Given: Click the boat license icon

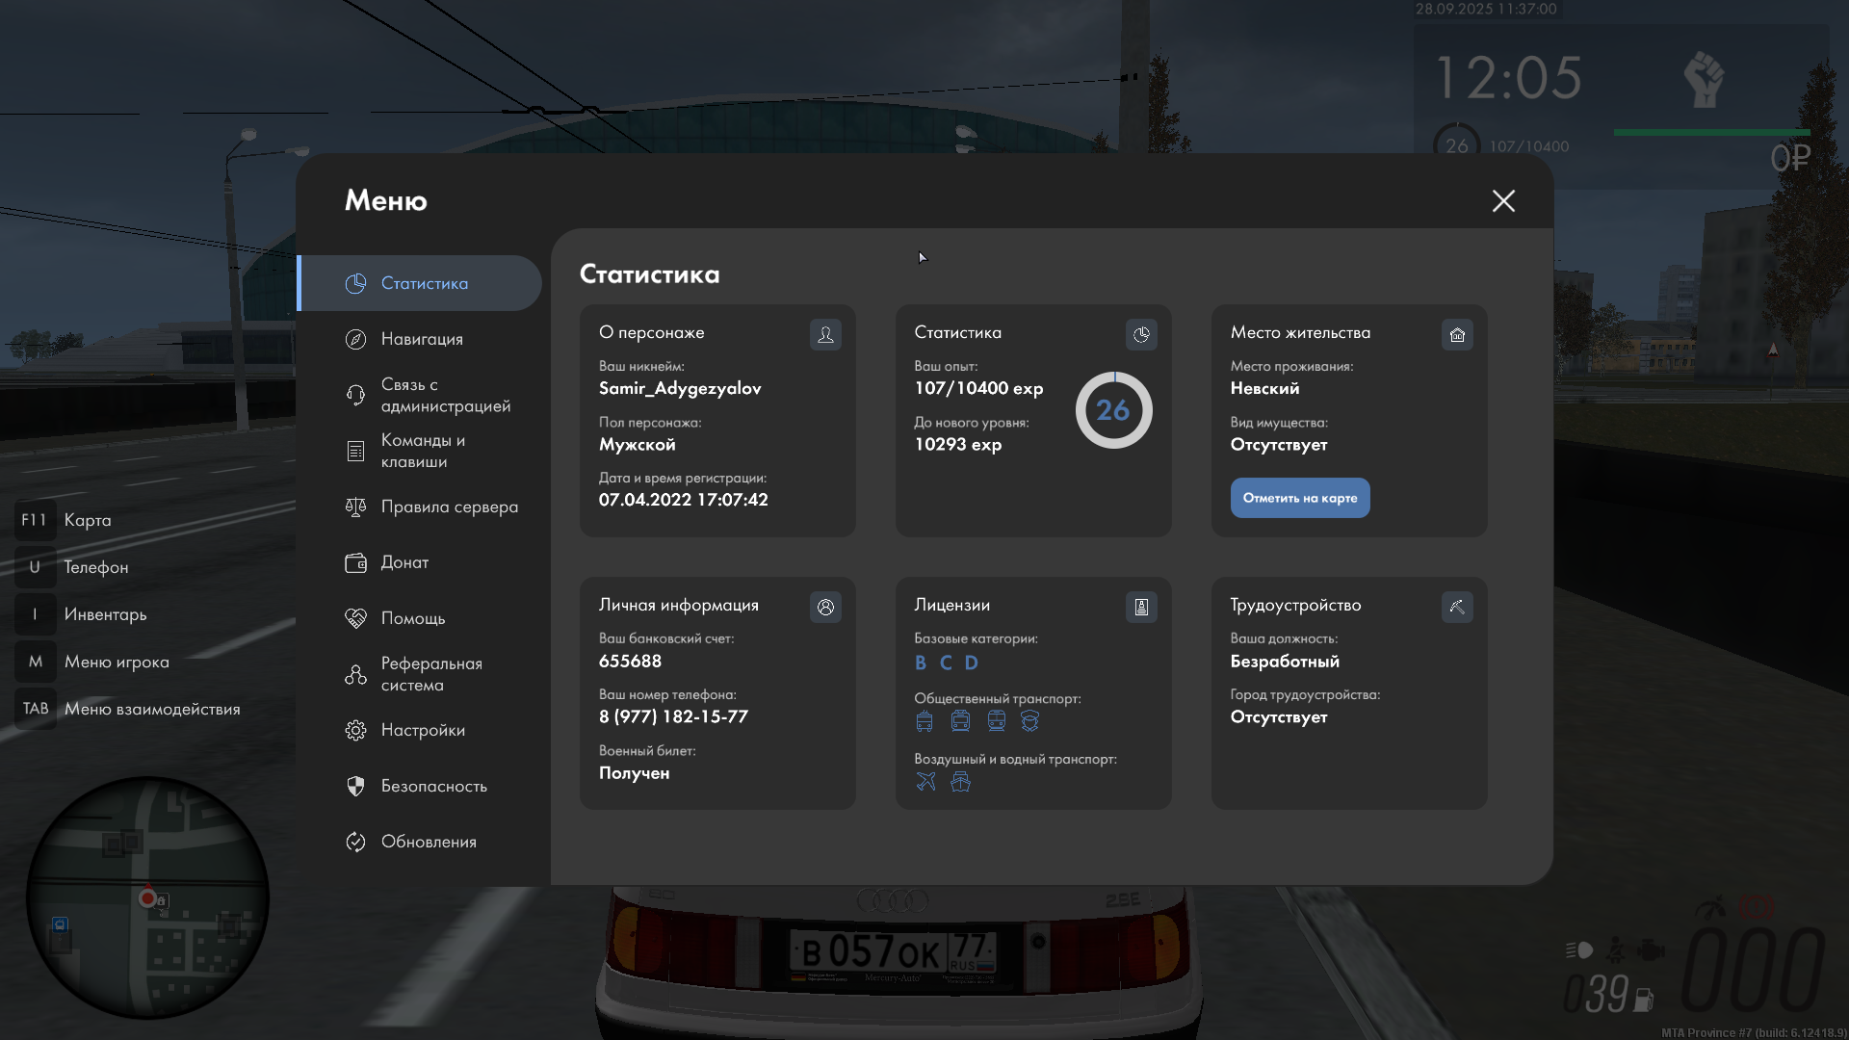Looking at the screenshot, I should (x=960, y=781).
